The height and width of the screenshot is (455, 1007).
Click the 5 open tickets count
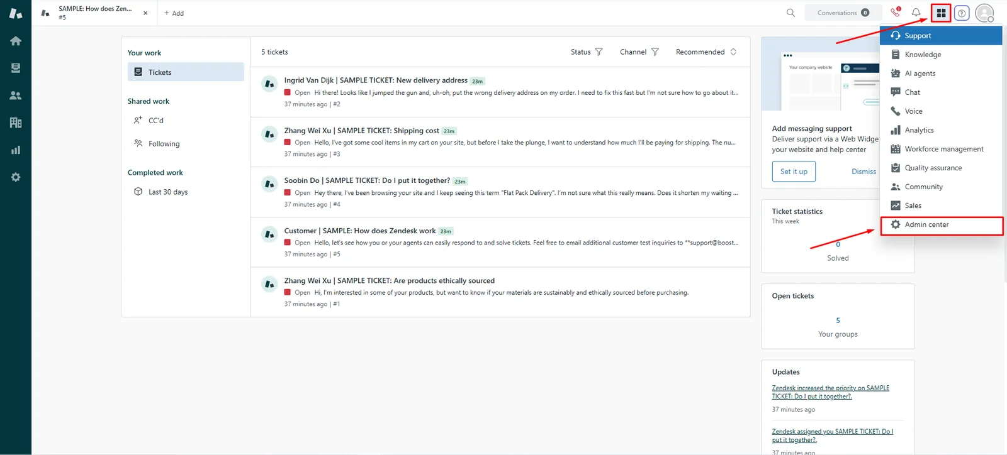[838, 321]
